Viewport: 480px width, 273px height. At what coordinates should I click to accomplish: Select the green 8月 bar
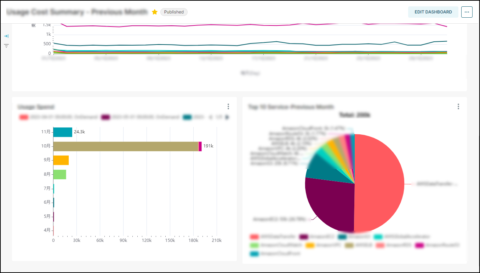coord(59,174)
